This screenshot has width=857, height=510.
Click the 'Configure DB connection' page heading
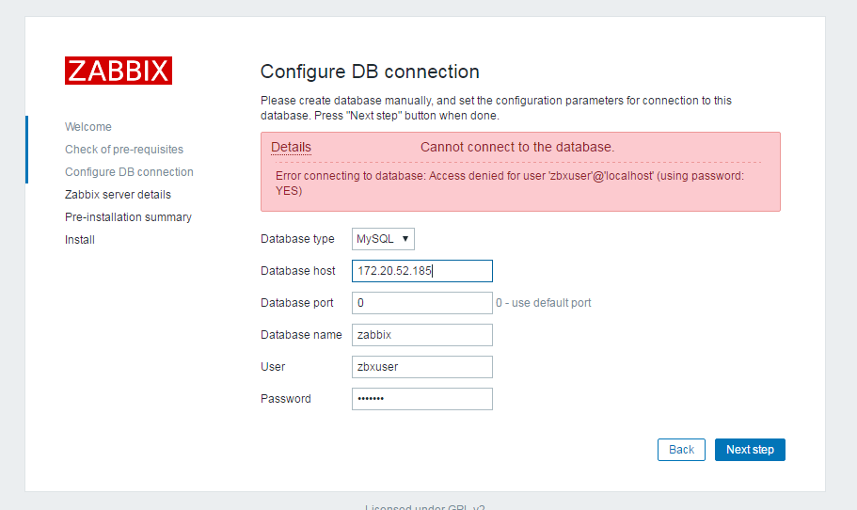point(370,72)
